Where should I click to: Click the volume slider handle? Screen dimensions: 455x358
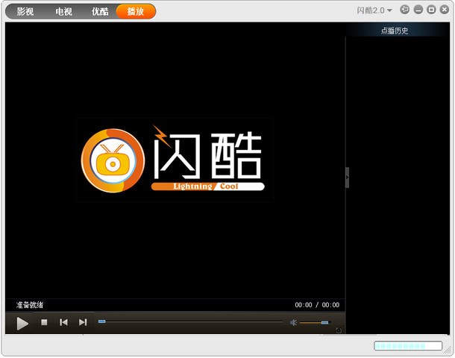click(324, 322)
